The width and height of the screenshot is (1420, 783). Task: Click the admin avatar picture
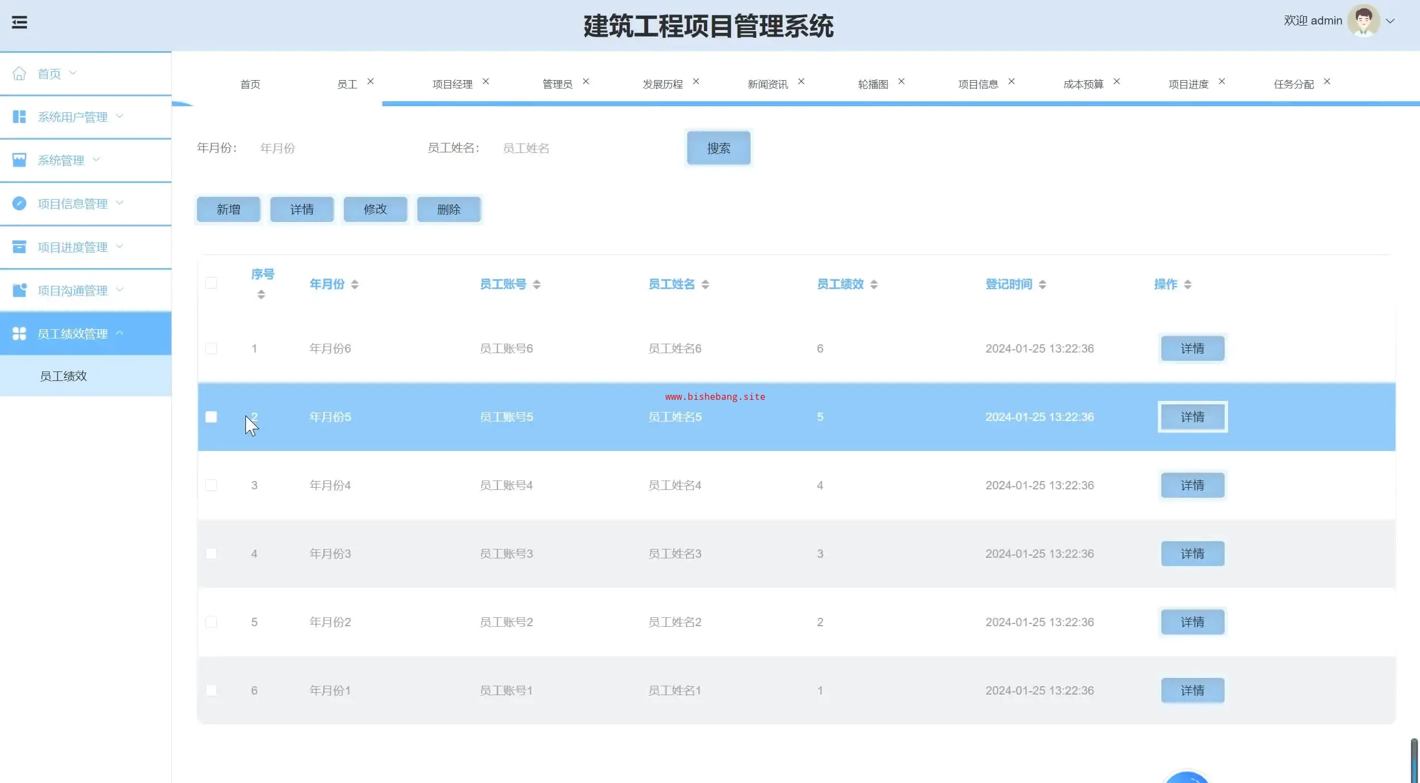coord(1363,21)
